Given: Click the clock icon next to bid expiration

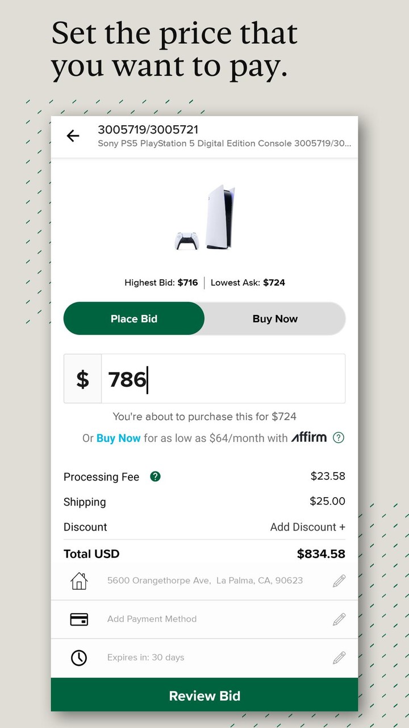Looking at the screenshot, I should pos(79,657).
